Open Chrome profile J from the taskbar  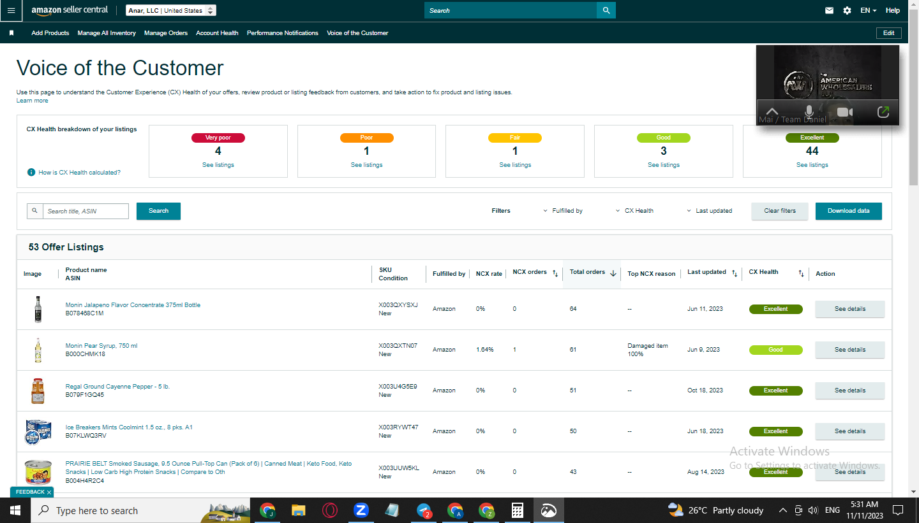pos(267,510)
